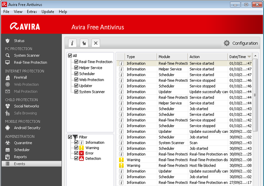This screenshot has height=186, width=264.
Task: Open the Update menu
Action: click(48, 11)
